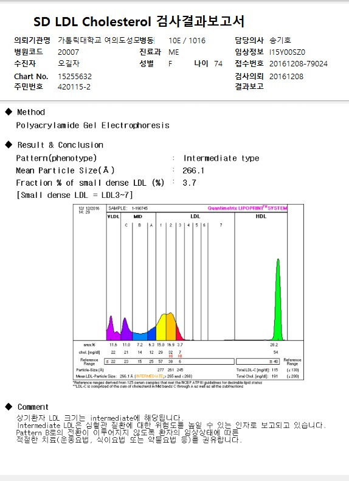Click the reception number 20161208-79024

(x=299, y=64)
